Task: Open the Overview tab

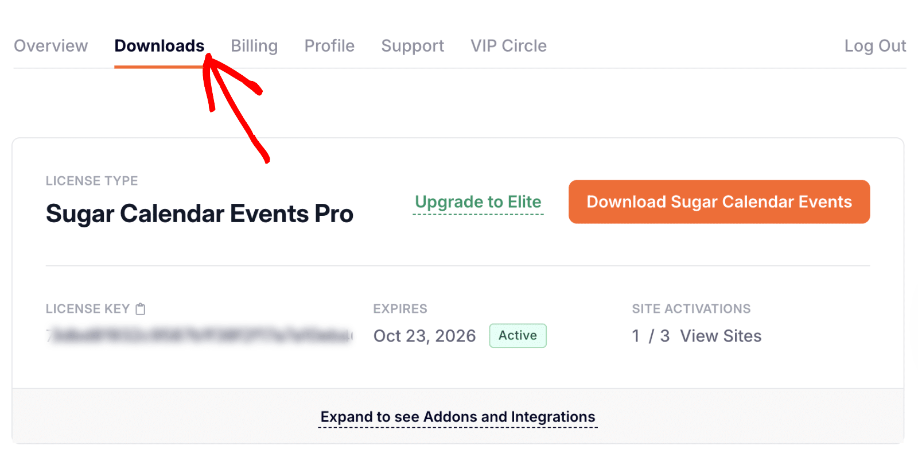Action: [51, 46]
